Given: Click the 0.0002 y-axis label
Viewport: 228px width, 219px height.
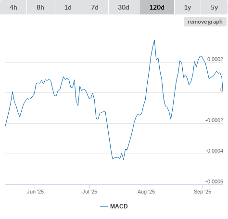Looking at the screenshot, I should pos(215,59).
